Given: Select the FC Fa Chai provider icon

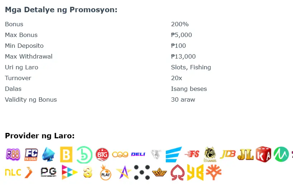Looking at the screenshot, I should coord(31,154).
